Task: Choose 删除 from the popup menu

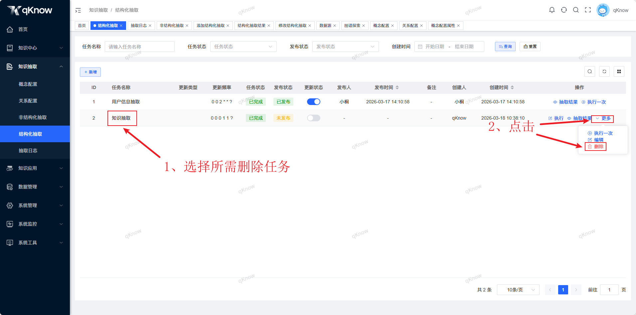Action: click(x=595, y=147)
